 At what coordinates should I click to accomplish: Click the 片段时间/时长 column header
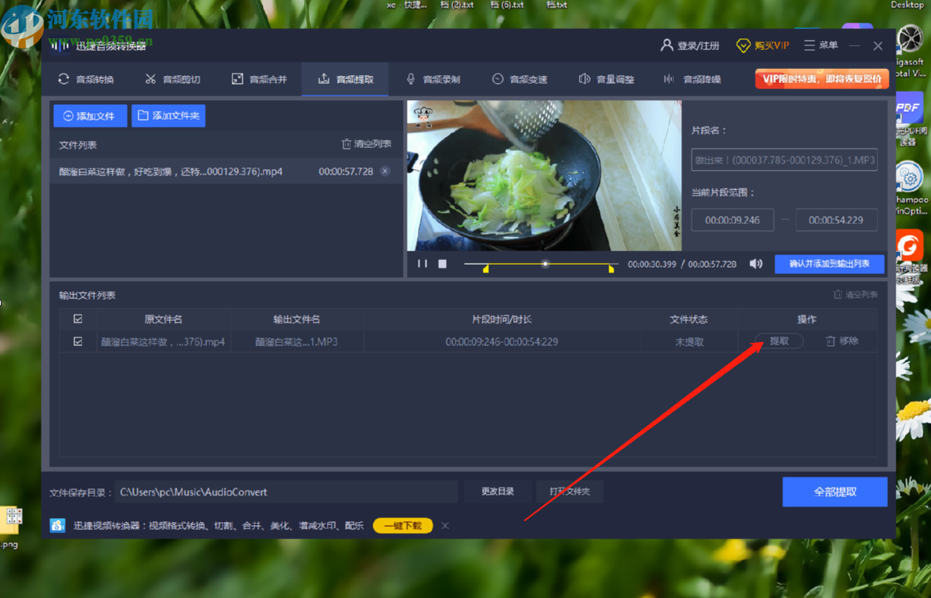pyautogui.click(x=501, y=319)
